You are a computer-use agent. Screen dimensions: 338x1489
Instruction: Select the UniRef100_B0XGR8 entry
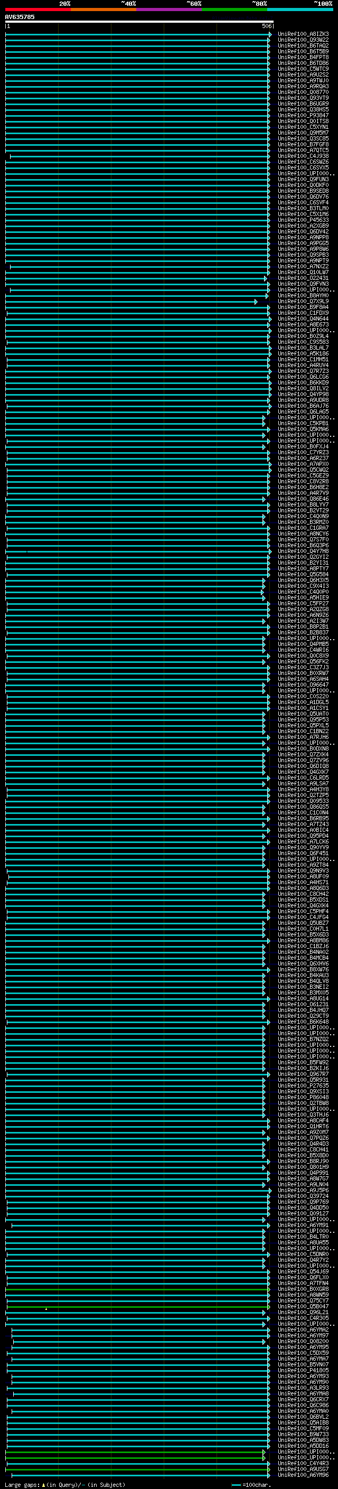pos(303,1289)
